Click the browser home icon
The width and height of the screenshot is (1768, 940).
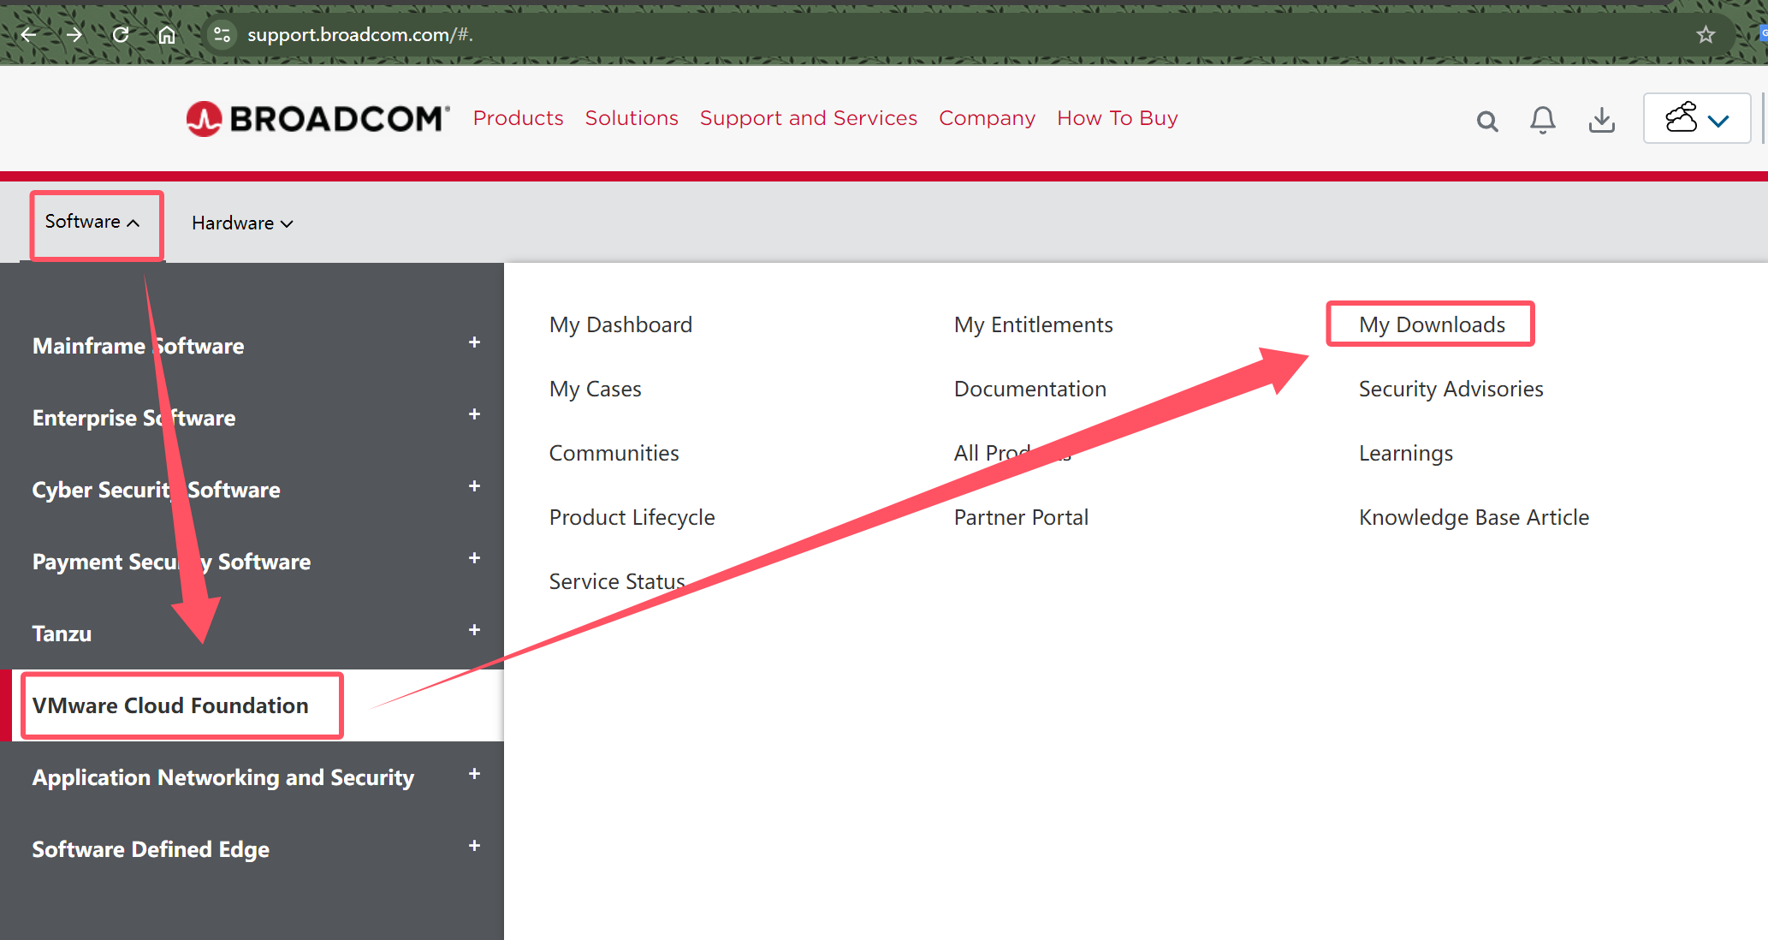[x=167, y=34]
